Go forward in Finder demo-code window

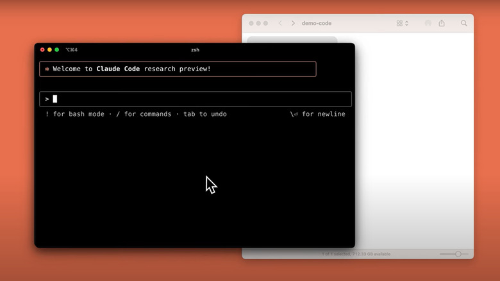point(293,23)
